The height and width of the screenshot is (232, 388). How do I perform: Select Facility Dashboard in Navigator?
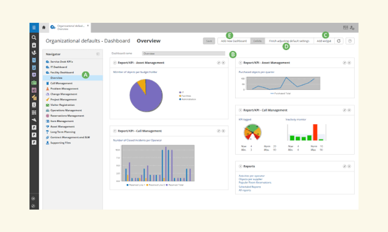coord(62,72)
